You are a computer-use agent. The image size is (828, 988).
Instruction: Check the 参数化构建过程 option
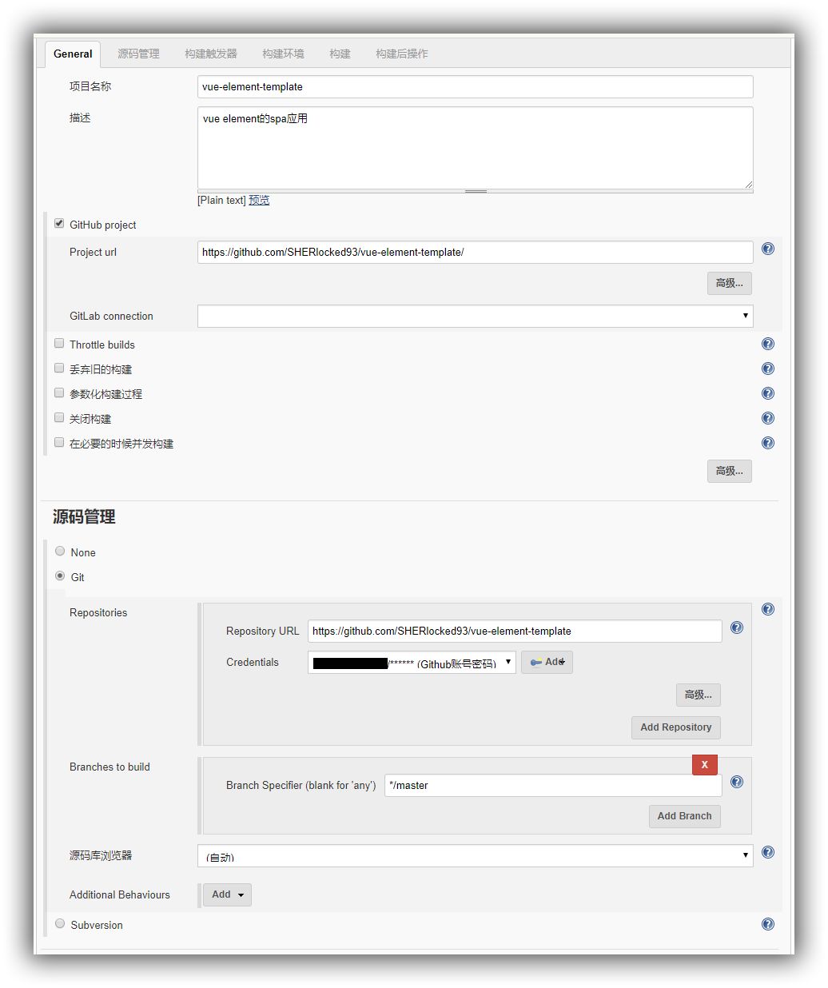point(59,392)
